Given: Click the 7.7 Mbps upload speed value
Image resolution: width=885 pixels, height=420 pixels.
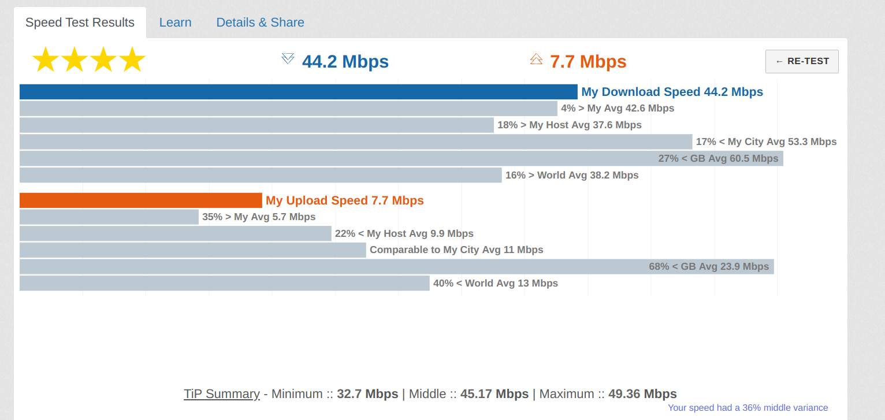Looking at the screenshot, I should click(588, 61).
